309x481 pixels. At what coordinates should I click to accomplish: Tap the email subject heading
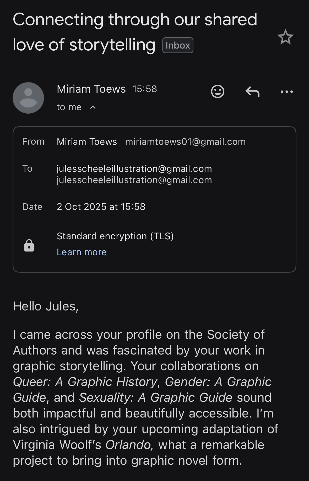(135, 31)
